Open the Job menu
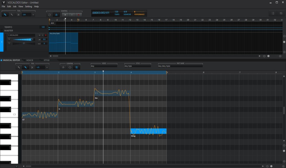Image resolution: width=286 pixels, height=168 pixels. click(14, 7)
